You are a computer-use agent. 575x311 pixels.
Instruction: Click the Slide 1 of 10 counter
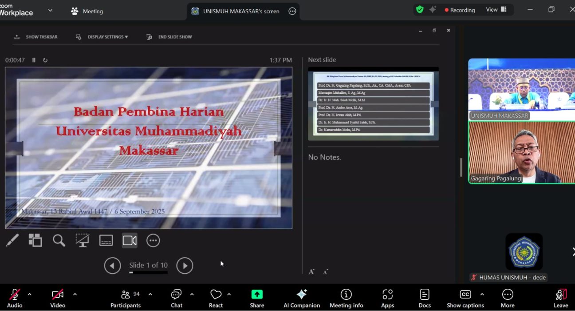pos(149,265)
